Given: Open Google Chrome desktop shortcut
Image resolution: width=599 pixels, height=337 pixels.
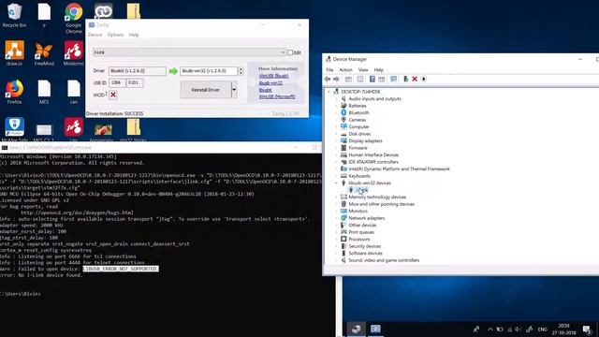Looking at the screenshot, I should click(73, 18).
